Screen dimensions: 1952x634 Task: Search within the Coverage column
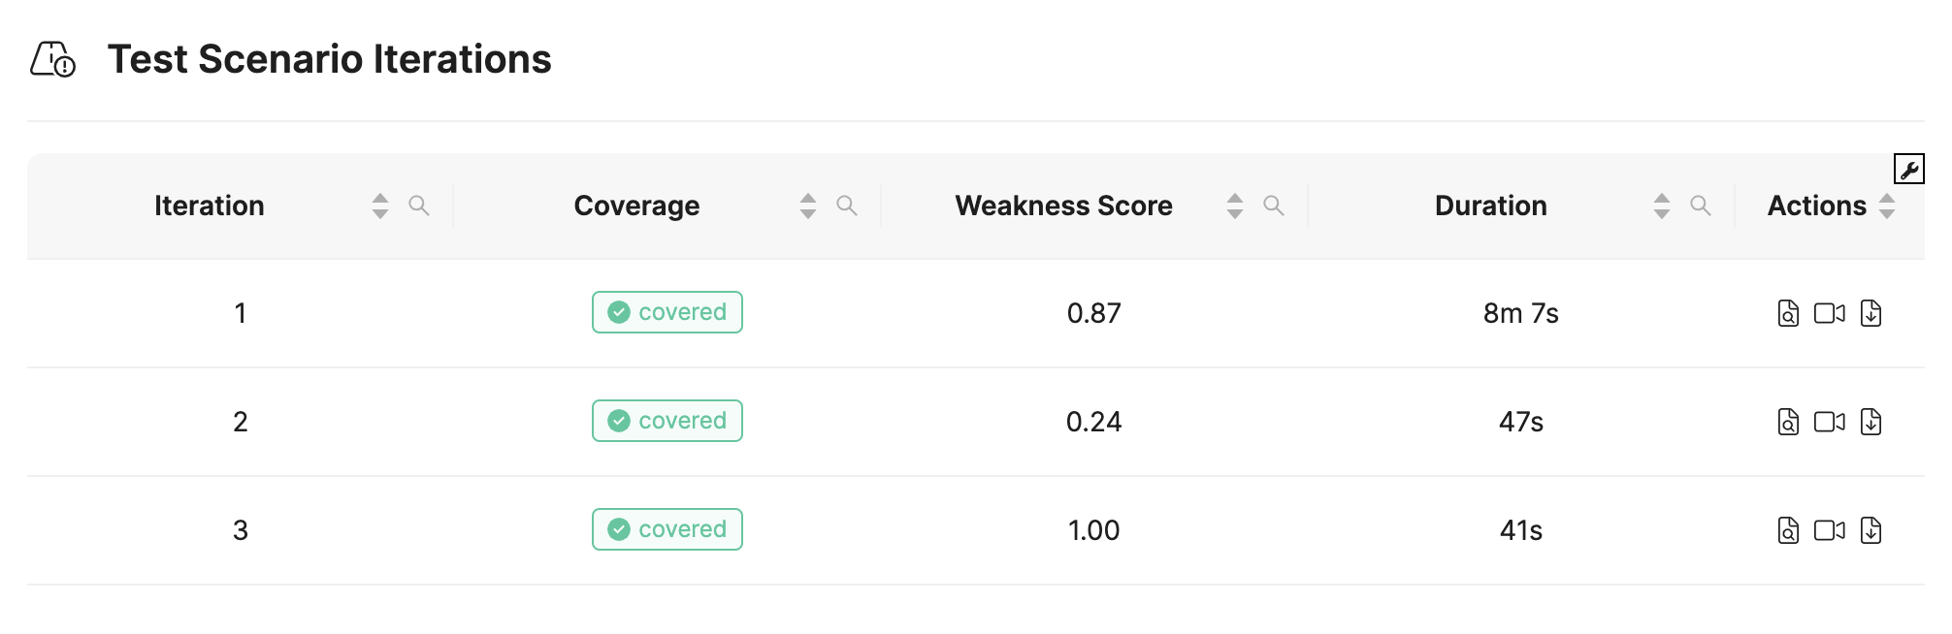(x=847, y=206)
